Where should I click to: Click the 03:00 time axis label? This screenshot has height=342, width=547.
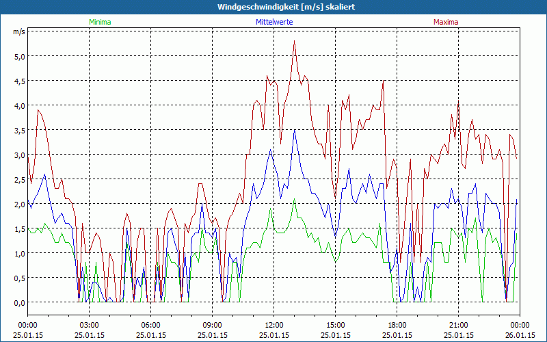90,326
